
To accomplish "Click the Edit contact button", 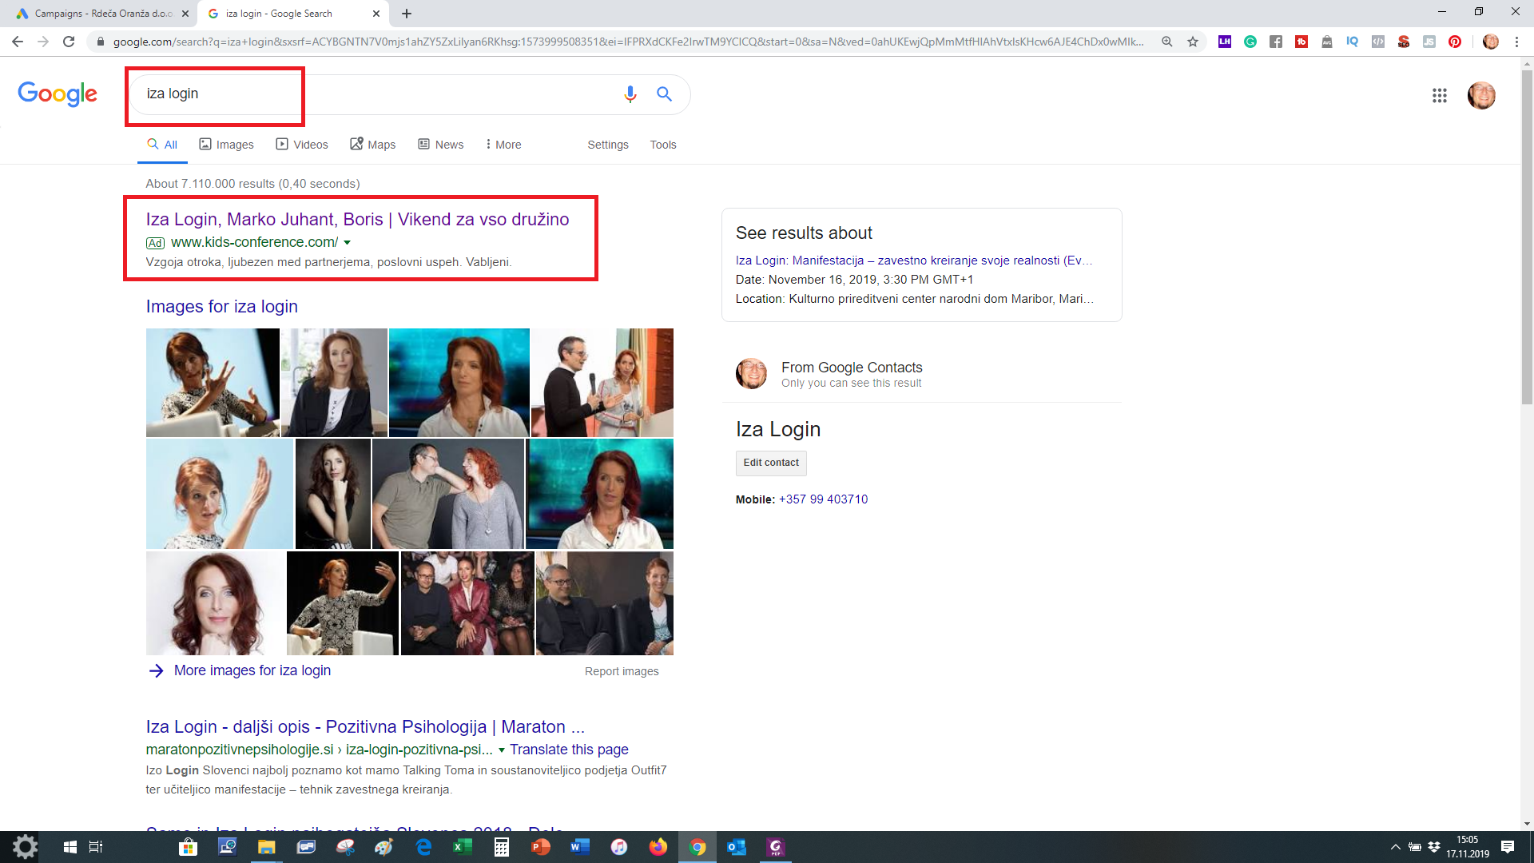I will click(x=770, y=463).
